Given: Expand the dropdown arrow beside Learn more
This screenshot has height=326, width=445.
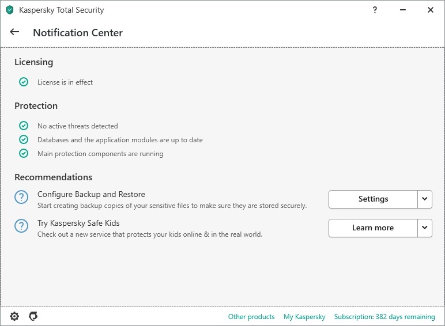Looking at the screenshot, I should click(425, 228).
